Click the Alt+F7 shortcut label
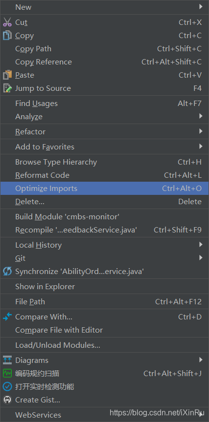 pyautogui.click(x=189, y=104)
